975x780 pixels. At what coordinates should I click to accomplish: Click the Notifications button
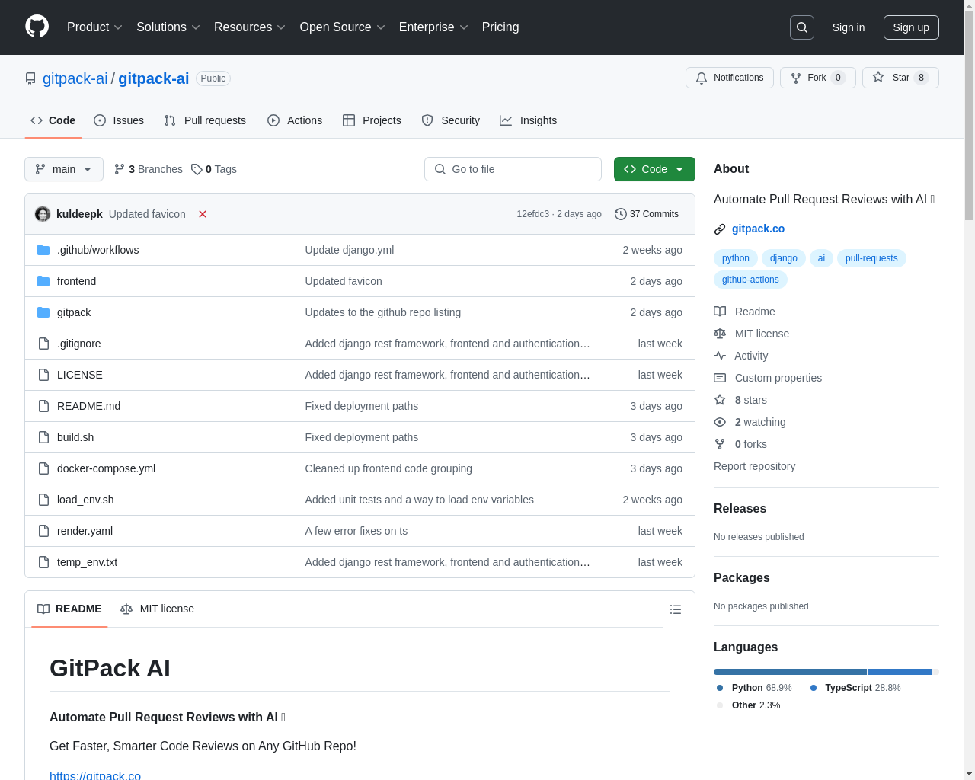[x=730, y=78]
